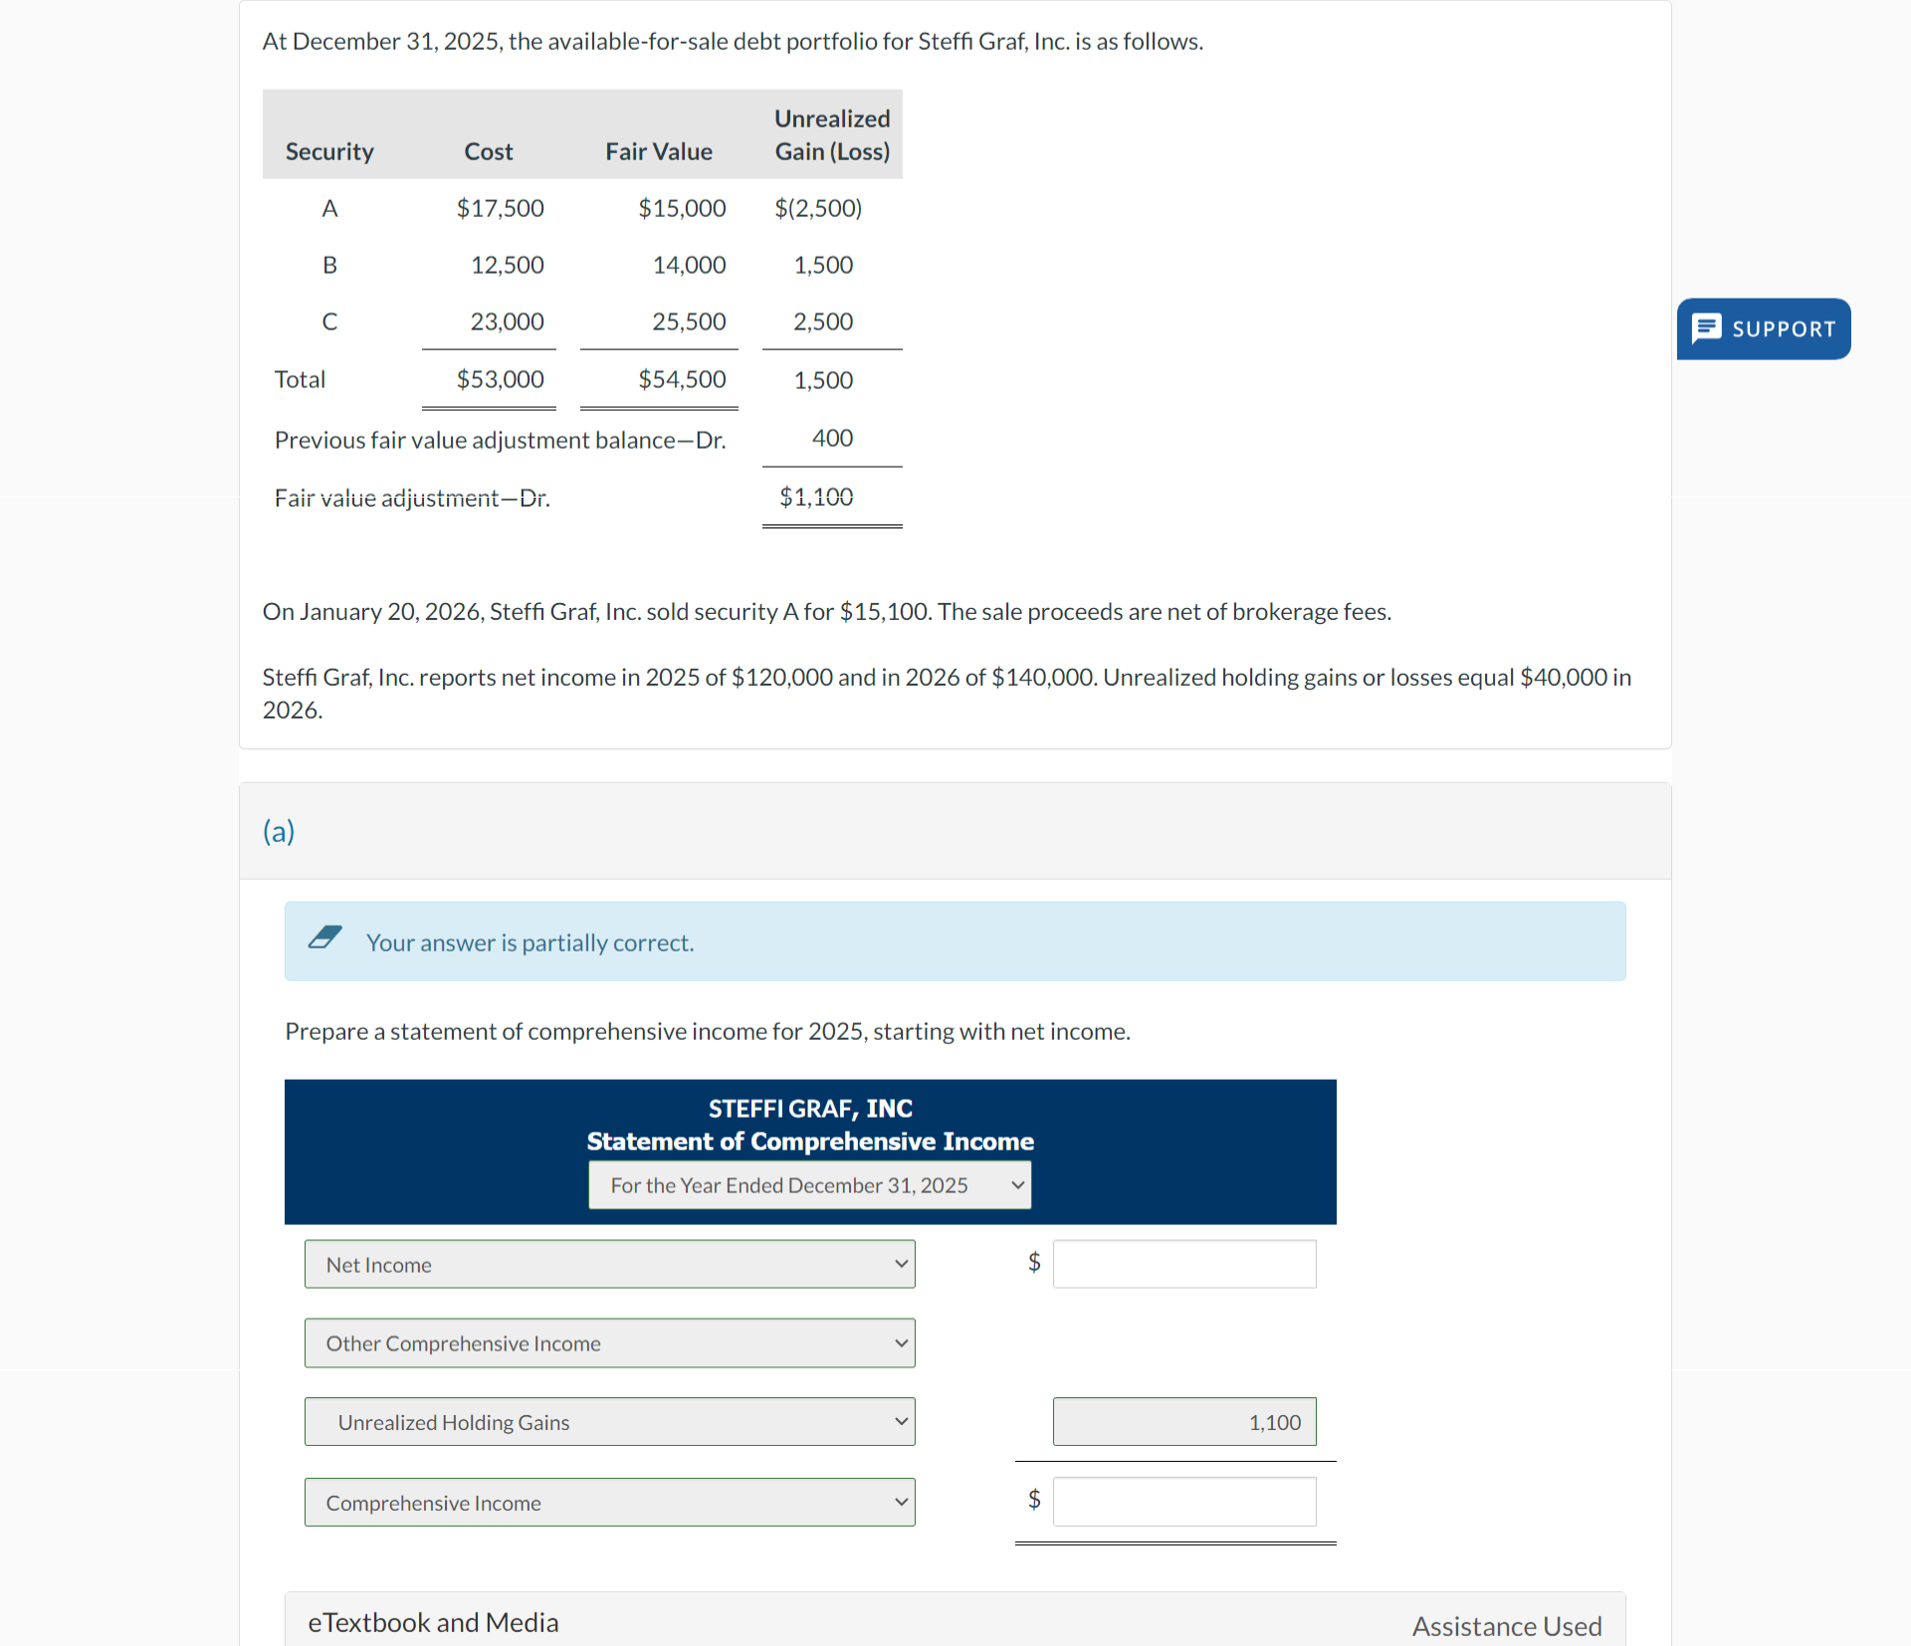The height and width of the screenshot is (1646, 1911).
Task: Click the 1,100 amount field
Action: coord(1184,1422)
